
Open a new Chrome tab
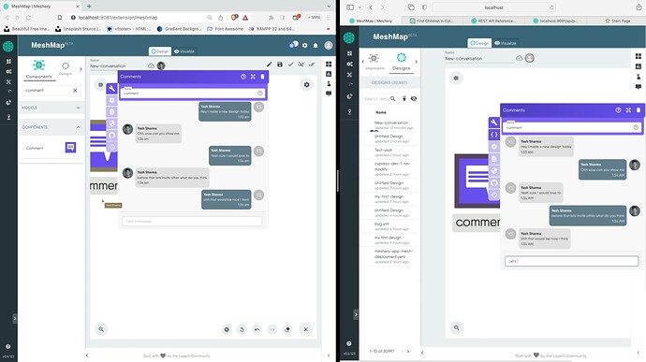[x=89, y=7]
